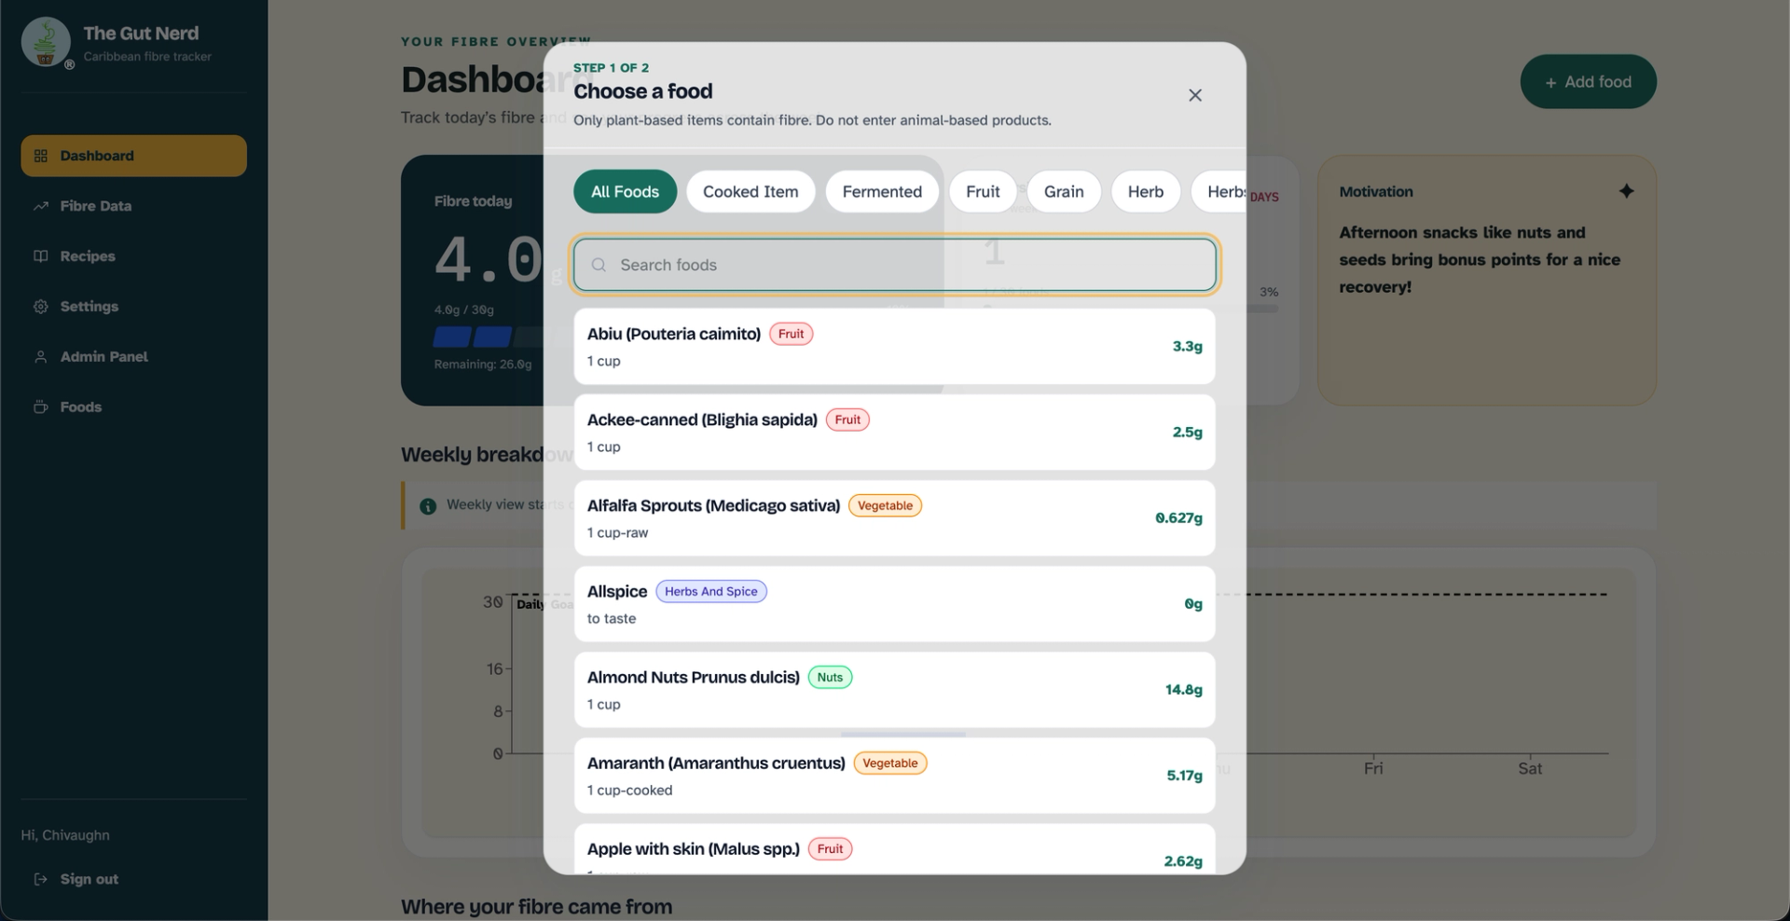Choose Ackee-canned (Blighia sapida) item

[895, 433]
